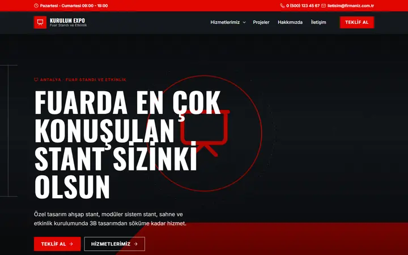Click email iletisim@firmaniz.com.tr link
The height and width of the screenshot is (255, 408).
[351, 6]
